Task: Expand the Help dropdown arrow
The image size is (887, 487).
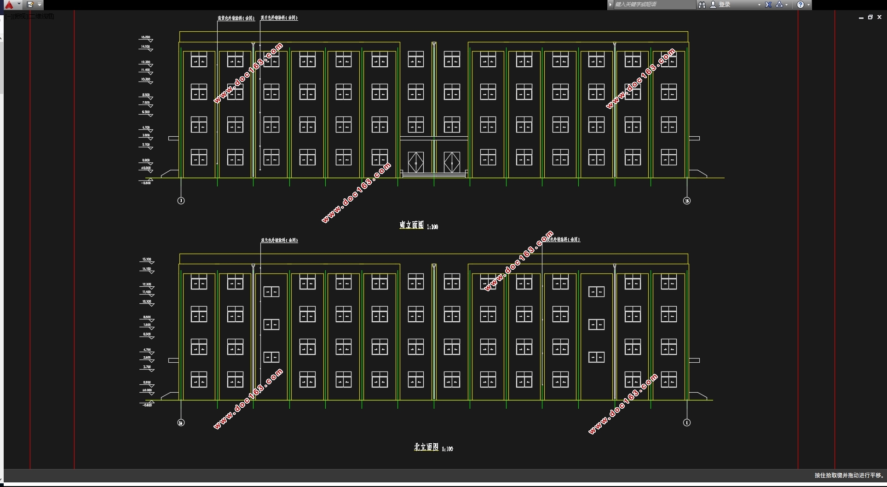Action: pos(808,5)
